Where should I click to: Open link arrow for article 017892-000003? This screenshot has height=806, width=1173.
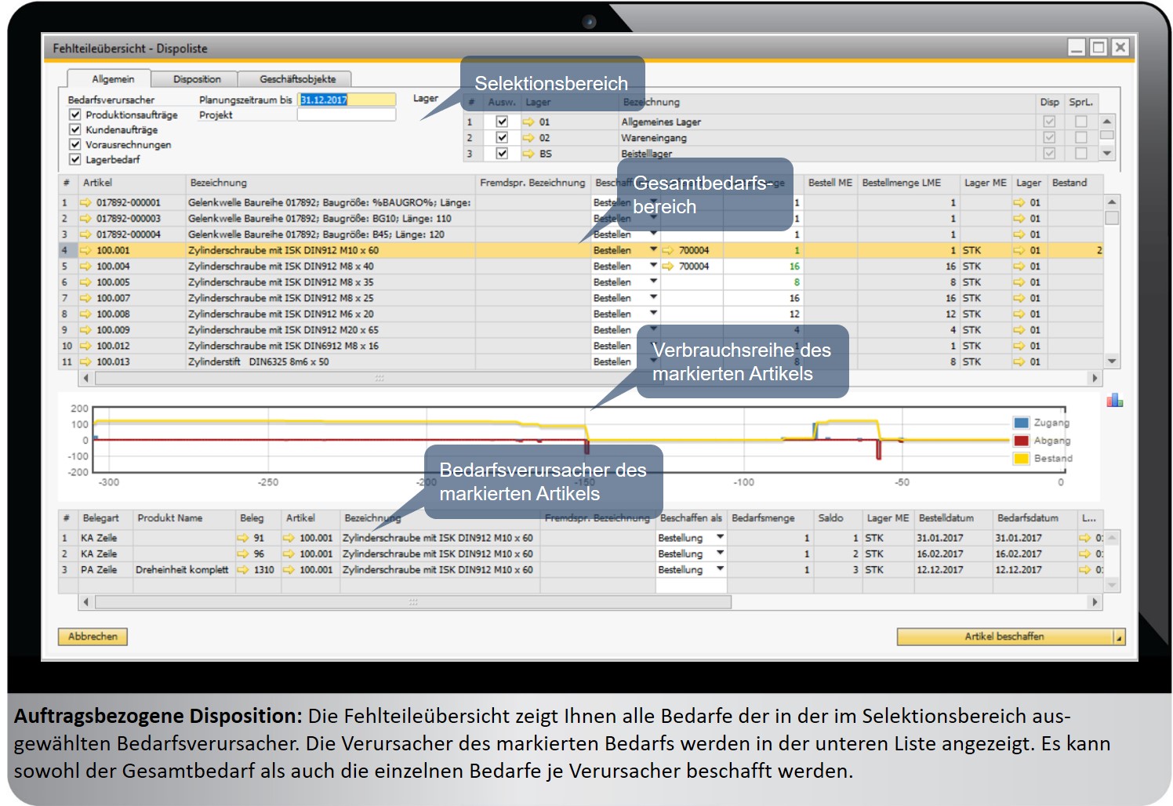click(x=86, y=219)
